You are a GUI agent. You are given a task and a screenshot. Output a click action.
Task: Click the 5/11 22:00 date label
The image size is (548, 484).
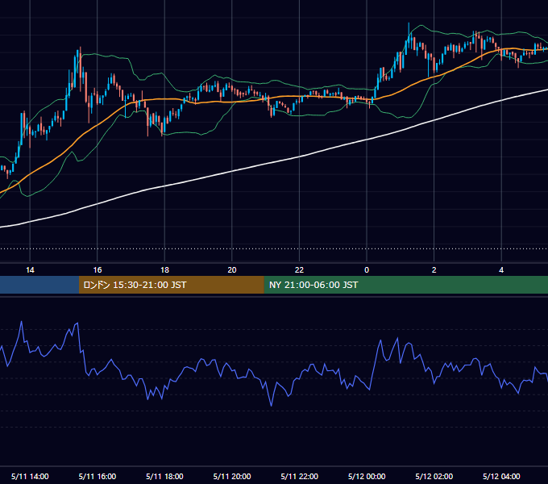(300, 476)
